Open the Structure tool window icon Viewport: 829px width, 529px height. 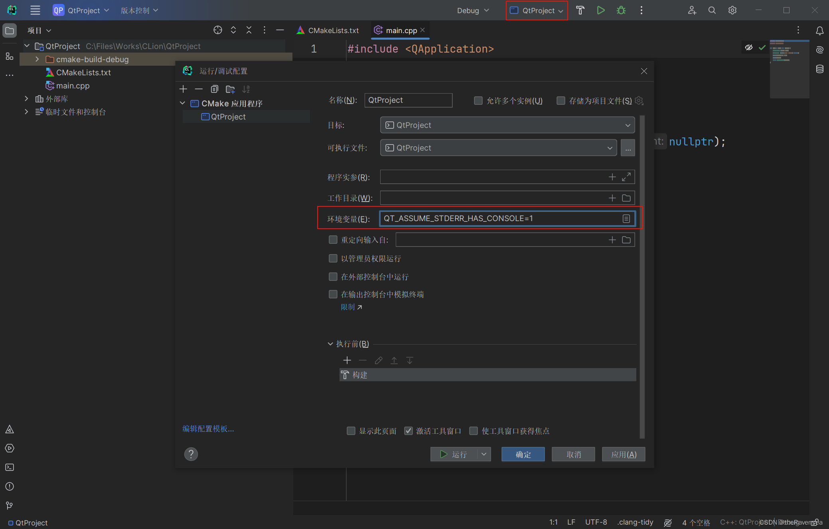(x=10, y=57)
